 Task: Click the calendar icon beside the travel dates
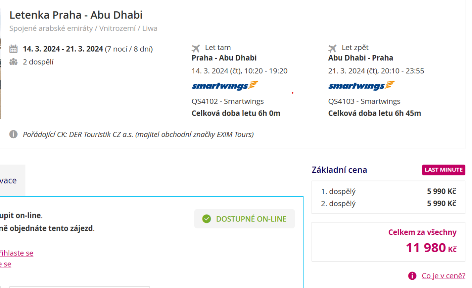(x=13, y=49)
